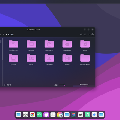
Task: Close the Dolphin window
Action: (x=92, y=29)
